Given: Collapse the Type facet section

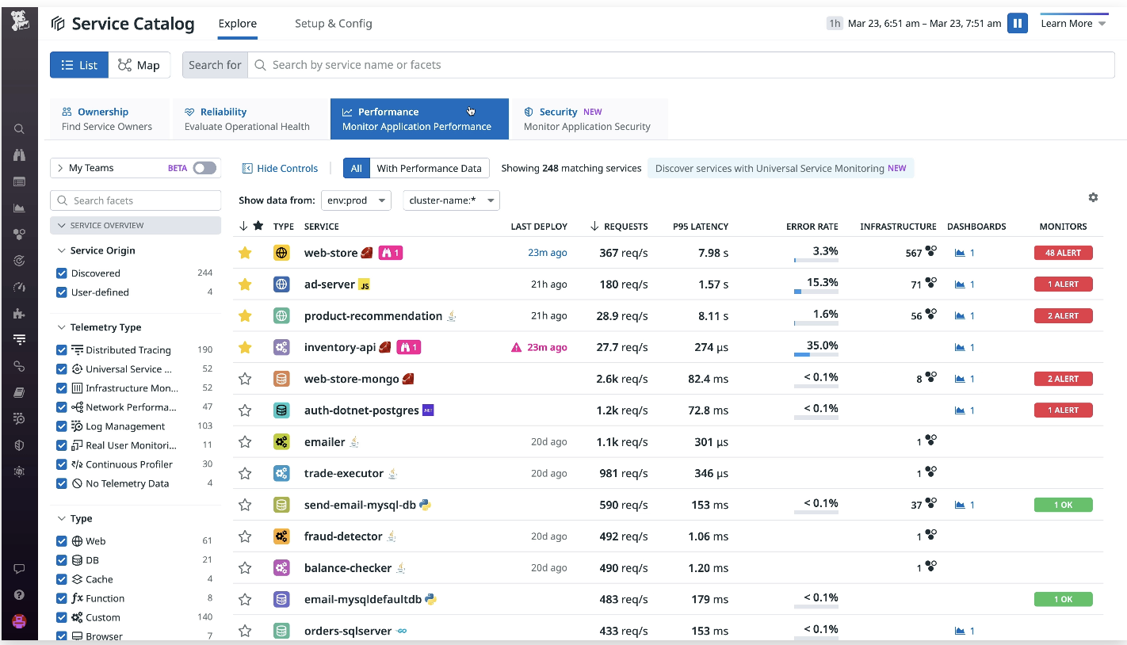Looking at the screenshot, I should 62,519.
